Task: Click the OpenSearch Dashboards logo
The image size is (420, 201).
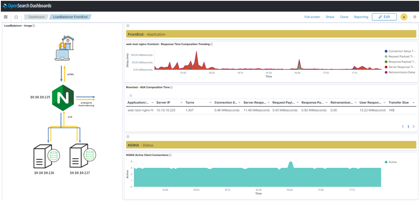Action: coord(27,5)
